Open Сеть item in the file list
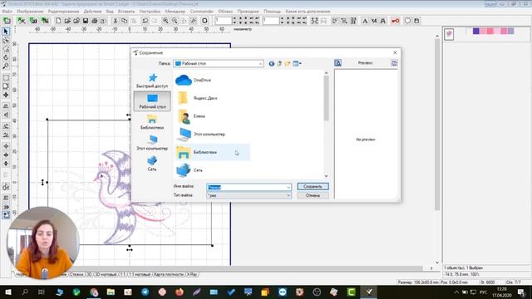This screenshot has height=299, width=532. tap(190, 170)
